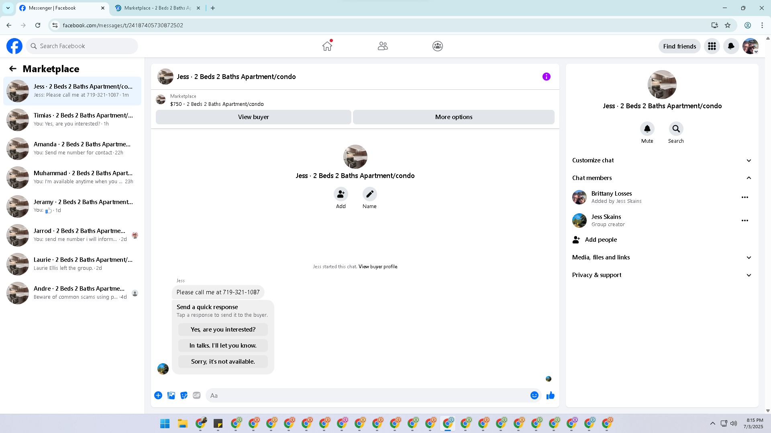Open Brittany Losses member options menu
The width and height of the screenshot is (771, 433).
[744, 197]
